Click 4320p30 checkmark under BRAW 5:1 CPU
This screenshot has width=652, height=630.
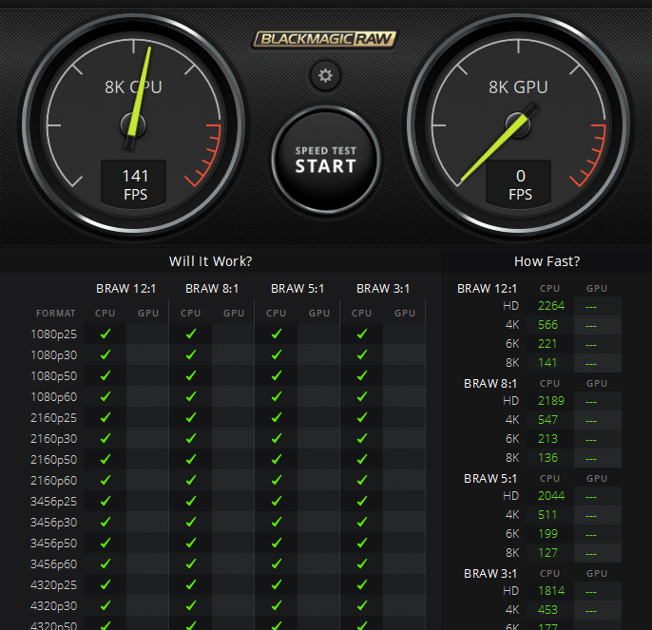click(277, 605)
